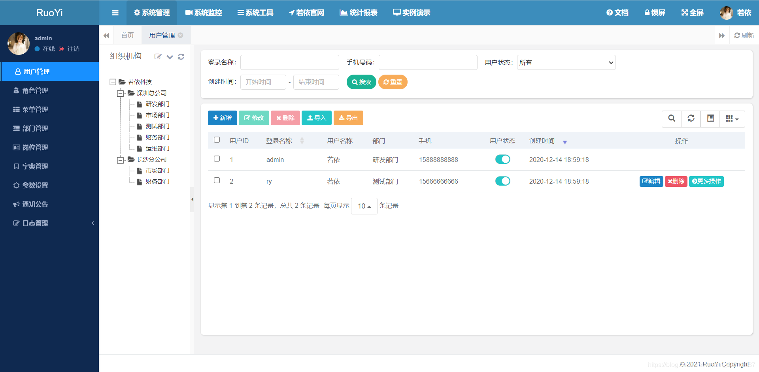
Task: Open the 系统工具 top menu
Action: [x=255, y=13]
